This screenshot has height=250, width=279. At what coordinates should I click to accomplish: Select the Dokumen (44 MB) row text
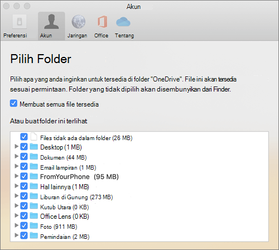[x=64, y=157]
